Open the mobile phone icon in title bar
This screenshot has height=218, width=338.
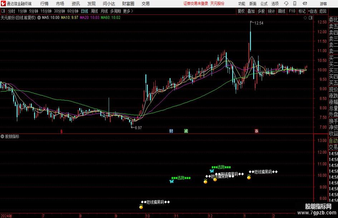tap(295, 4)
